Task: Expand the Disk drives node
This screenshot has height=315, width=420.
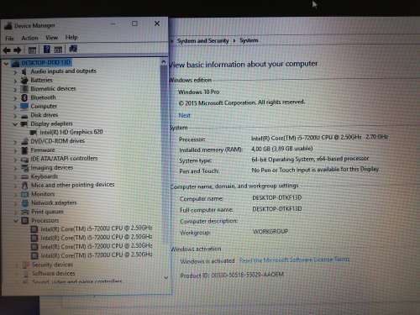Action: point(15,116)
